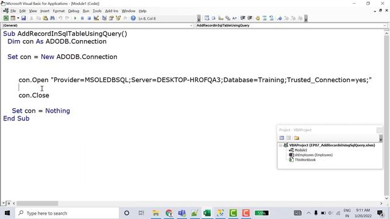This screenshot has width=390, height=219.
Task: Open the View menu
Action: [33, 11]
